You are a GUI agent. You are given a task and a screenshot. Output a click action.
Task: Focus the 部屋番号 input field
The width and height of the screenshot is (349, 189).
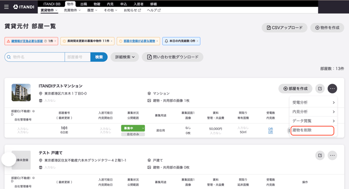[x=78, y=57]
